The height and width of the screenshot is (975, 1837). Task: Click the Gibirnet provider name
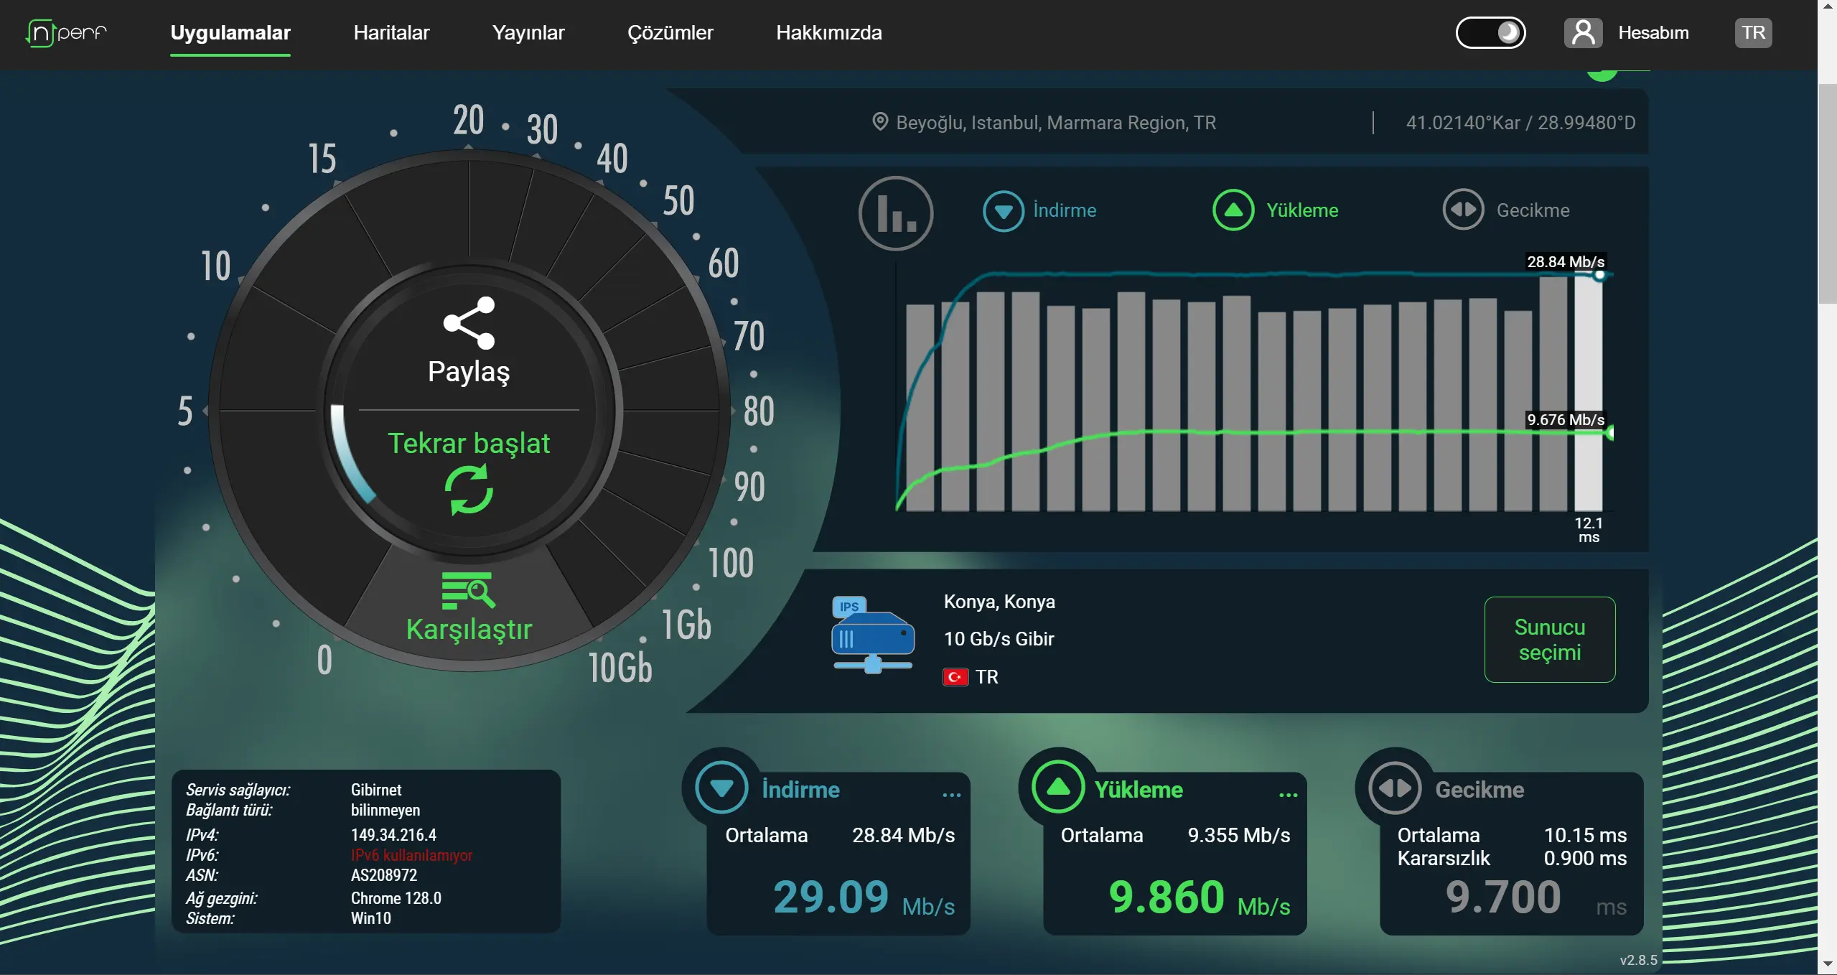point(376,790)
